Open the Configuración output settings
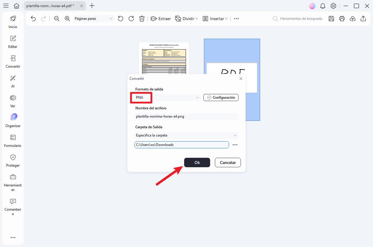This screenshot has width=373, height=247. click(221, 97)
